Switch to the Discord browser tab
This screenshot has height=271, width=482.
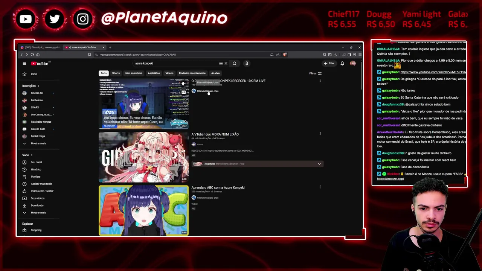tap(41, 47)
